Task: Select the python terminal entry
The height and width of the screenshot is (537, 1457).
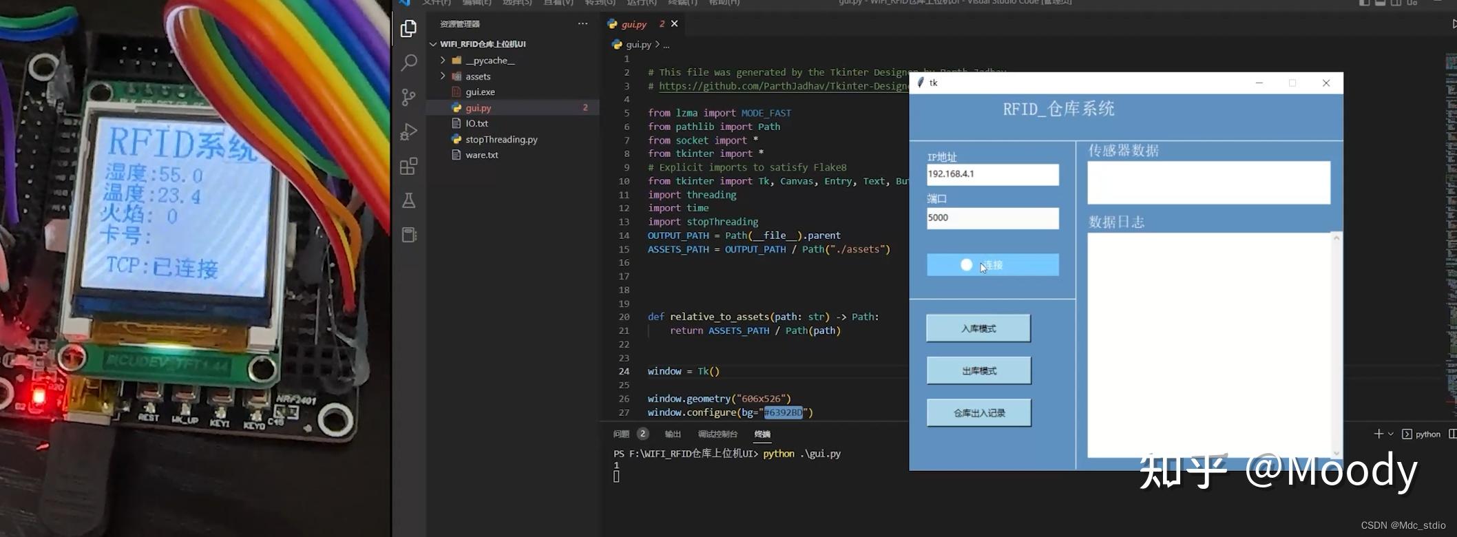Action: coord(1421,434)
